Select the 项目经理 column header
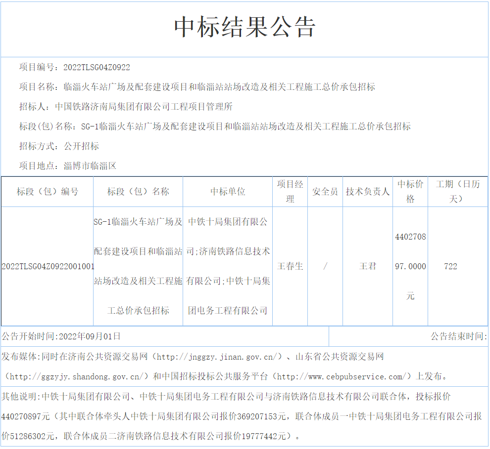The height and width of the screenshot is (449, 490). tap(290, 192)
